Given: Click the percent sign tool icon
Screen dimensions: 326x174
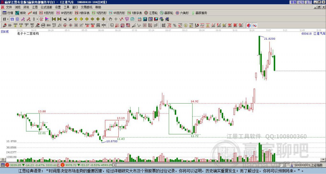Looking at the screenshot, I should point(175,25).
